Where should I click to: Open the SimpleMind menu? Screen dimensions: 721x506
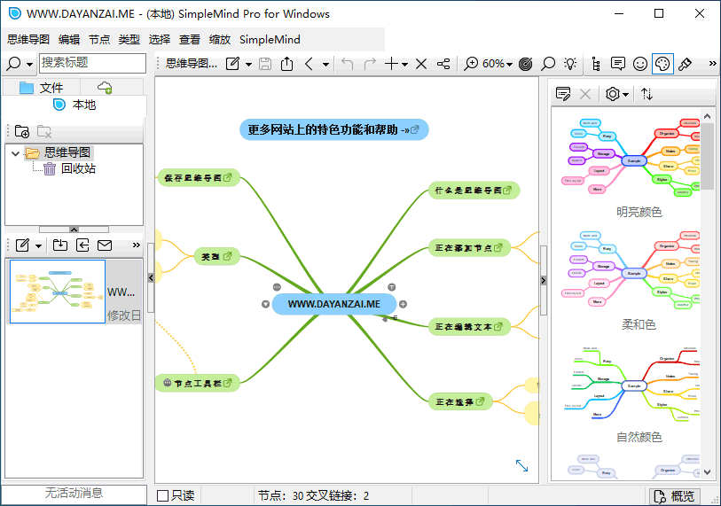270,40
